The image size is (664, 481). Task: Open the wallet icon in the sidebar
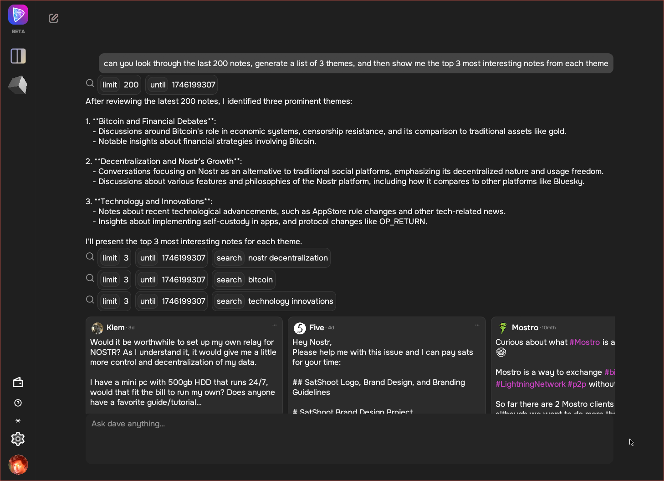(x=18, y=382)
